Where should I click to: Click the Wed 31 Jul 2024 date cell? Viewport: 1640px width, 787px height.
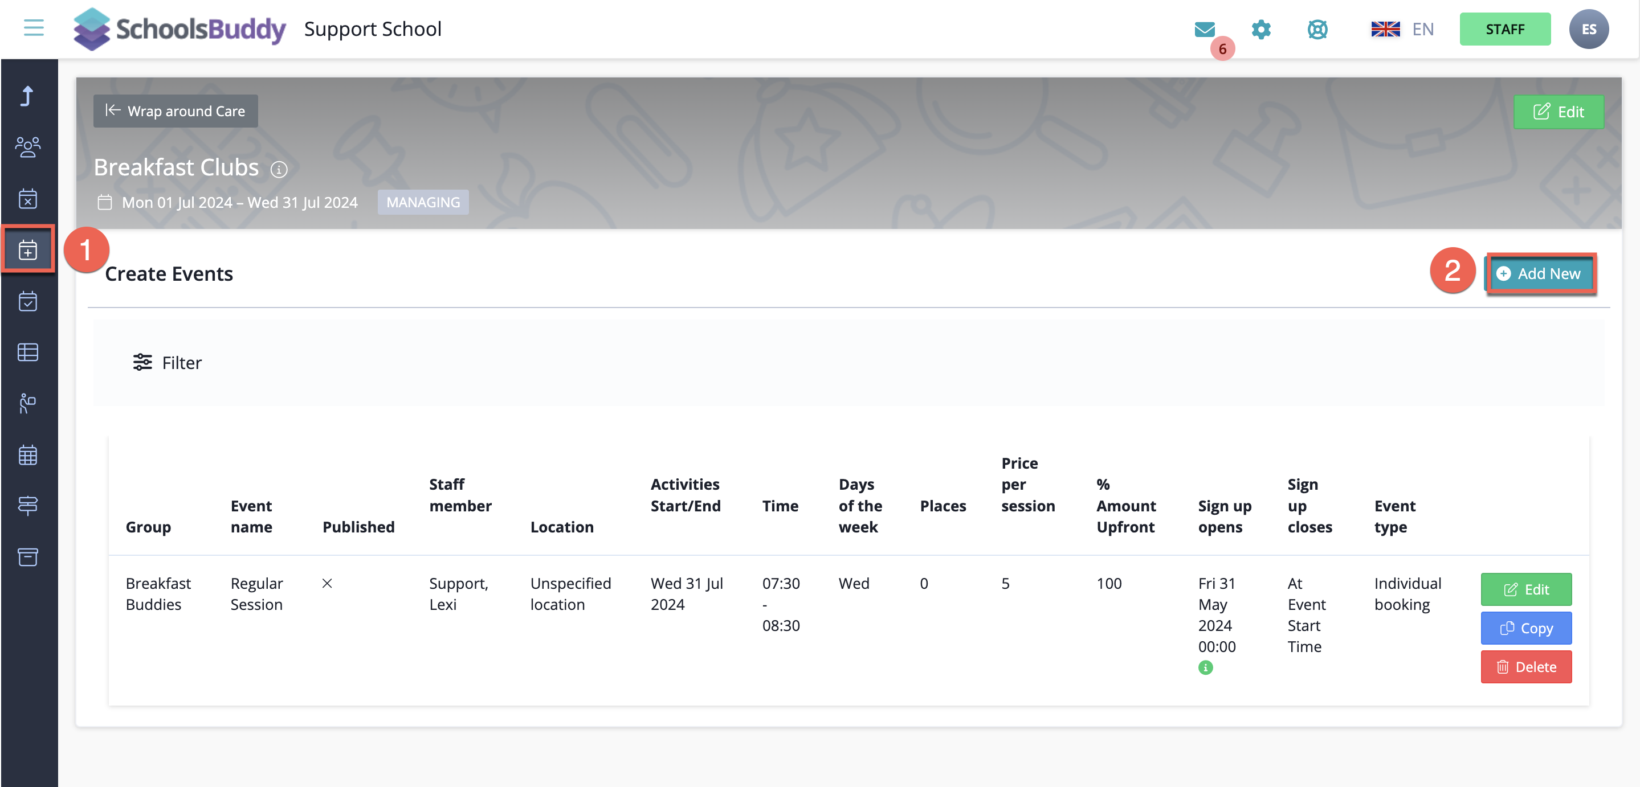pyautogui.click(x=687, y=593)
